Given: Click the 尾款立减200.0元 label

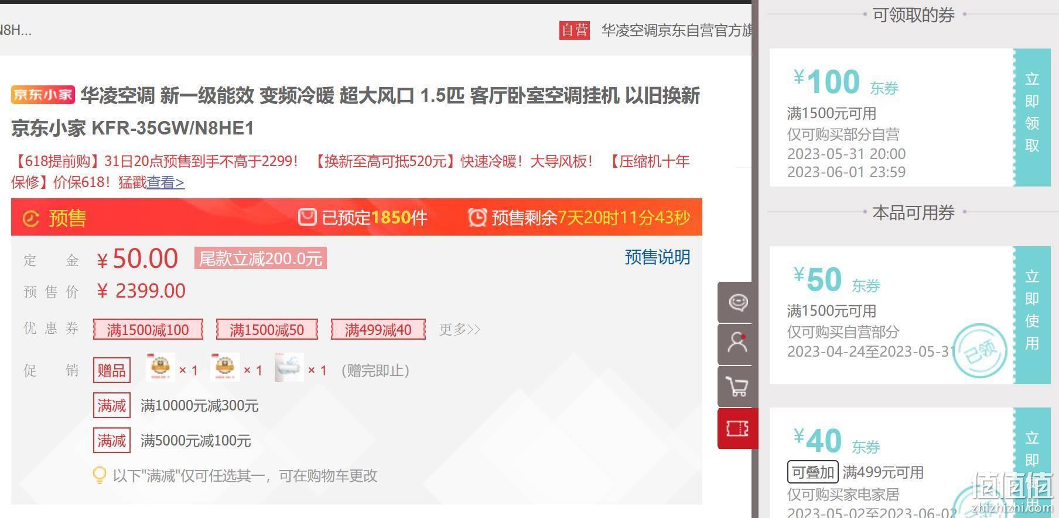Looking at the screenshot, I should tap(260, 258).
